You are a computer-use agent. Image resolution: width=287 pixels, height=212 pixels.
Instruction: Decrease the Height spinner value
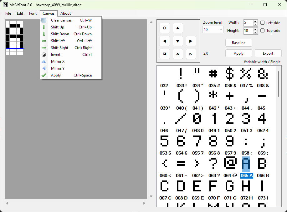point(255,32)
